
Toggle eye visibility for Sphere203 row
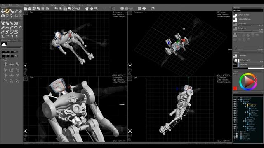[235, 139]
